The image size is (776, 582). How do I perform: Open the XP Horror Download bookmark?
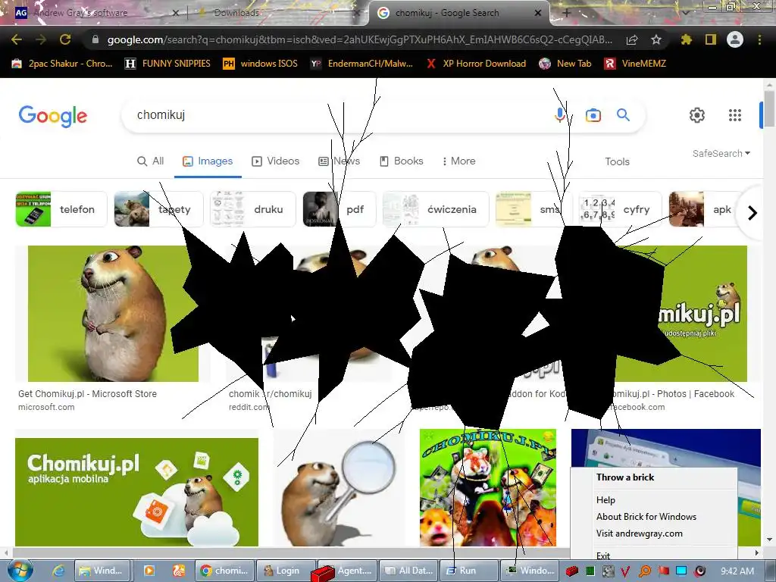(476, 64)
